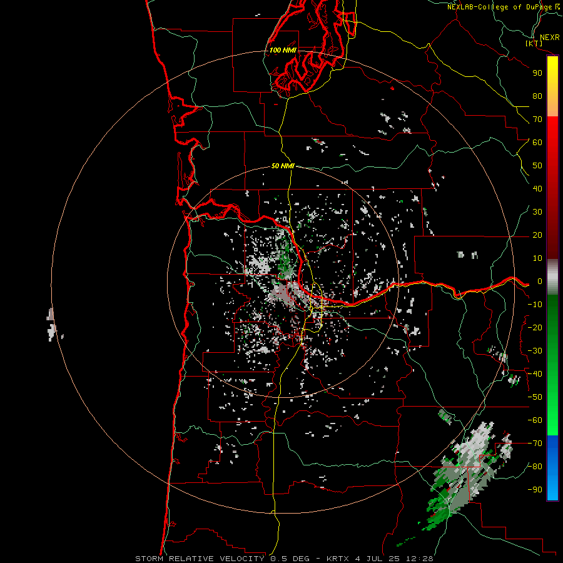
Task: Click the 50 value on the scale
Action: click(537, 166)
